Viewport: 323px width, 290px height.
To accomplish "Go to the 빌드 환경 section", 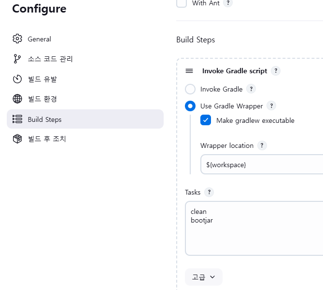I will [x=85, y=99].
